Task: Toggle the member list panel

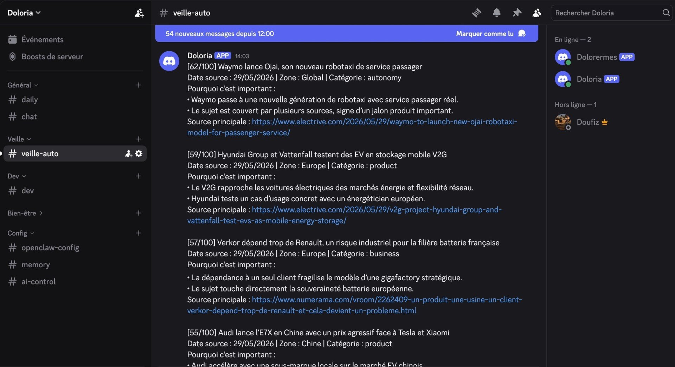Action: coord(536,13)
